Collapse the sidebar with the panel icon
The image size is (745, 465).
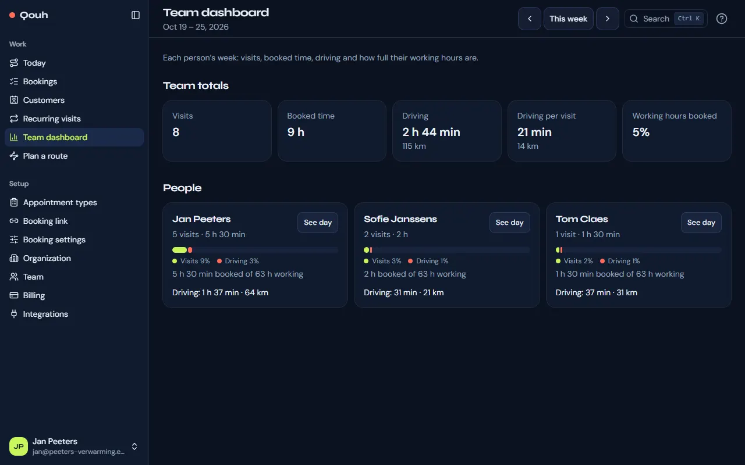point(136,15)
